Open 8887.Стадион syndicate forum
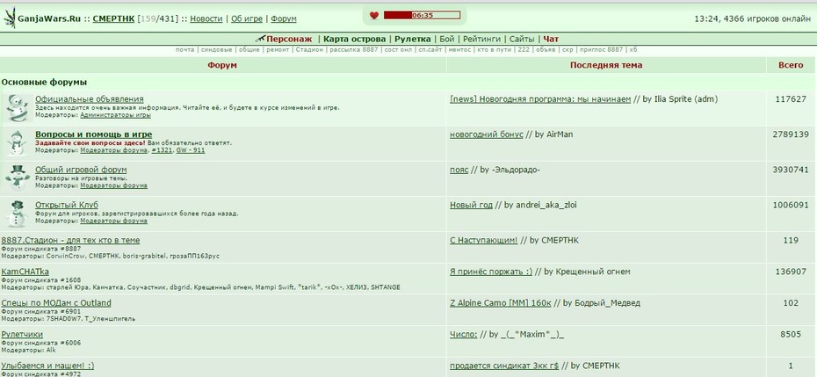The width and height of the screenshot is (817, 377). pyautogui.click(x=70, y=241)
